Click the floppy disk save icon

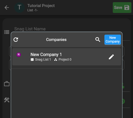(127, 8)
